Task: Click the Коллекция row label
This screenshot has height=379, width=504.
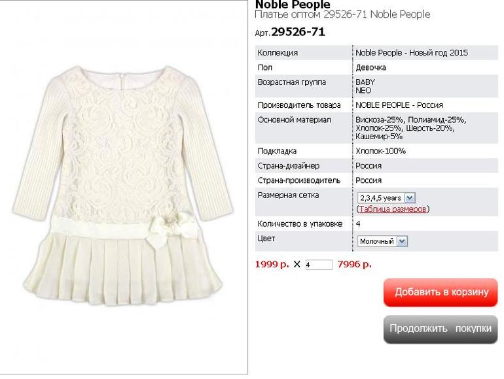Action: pyautogui.click(x=278, y=53)
